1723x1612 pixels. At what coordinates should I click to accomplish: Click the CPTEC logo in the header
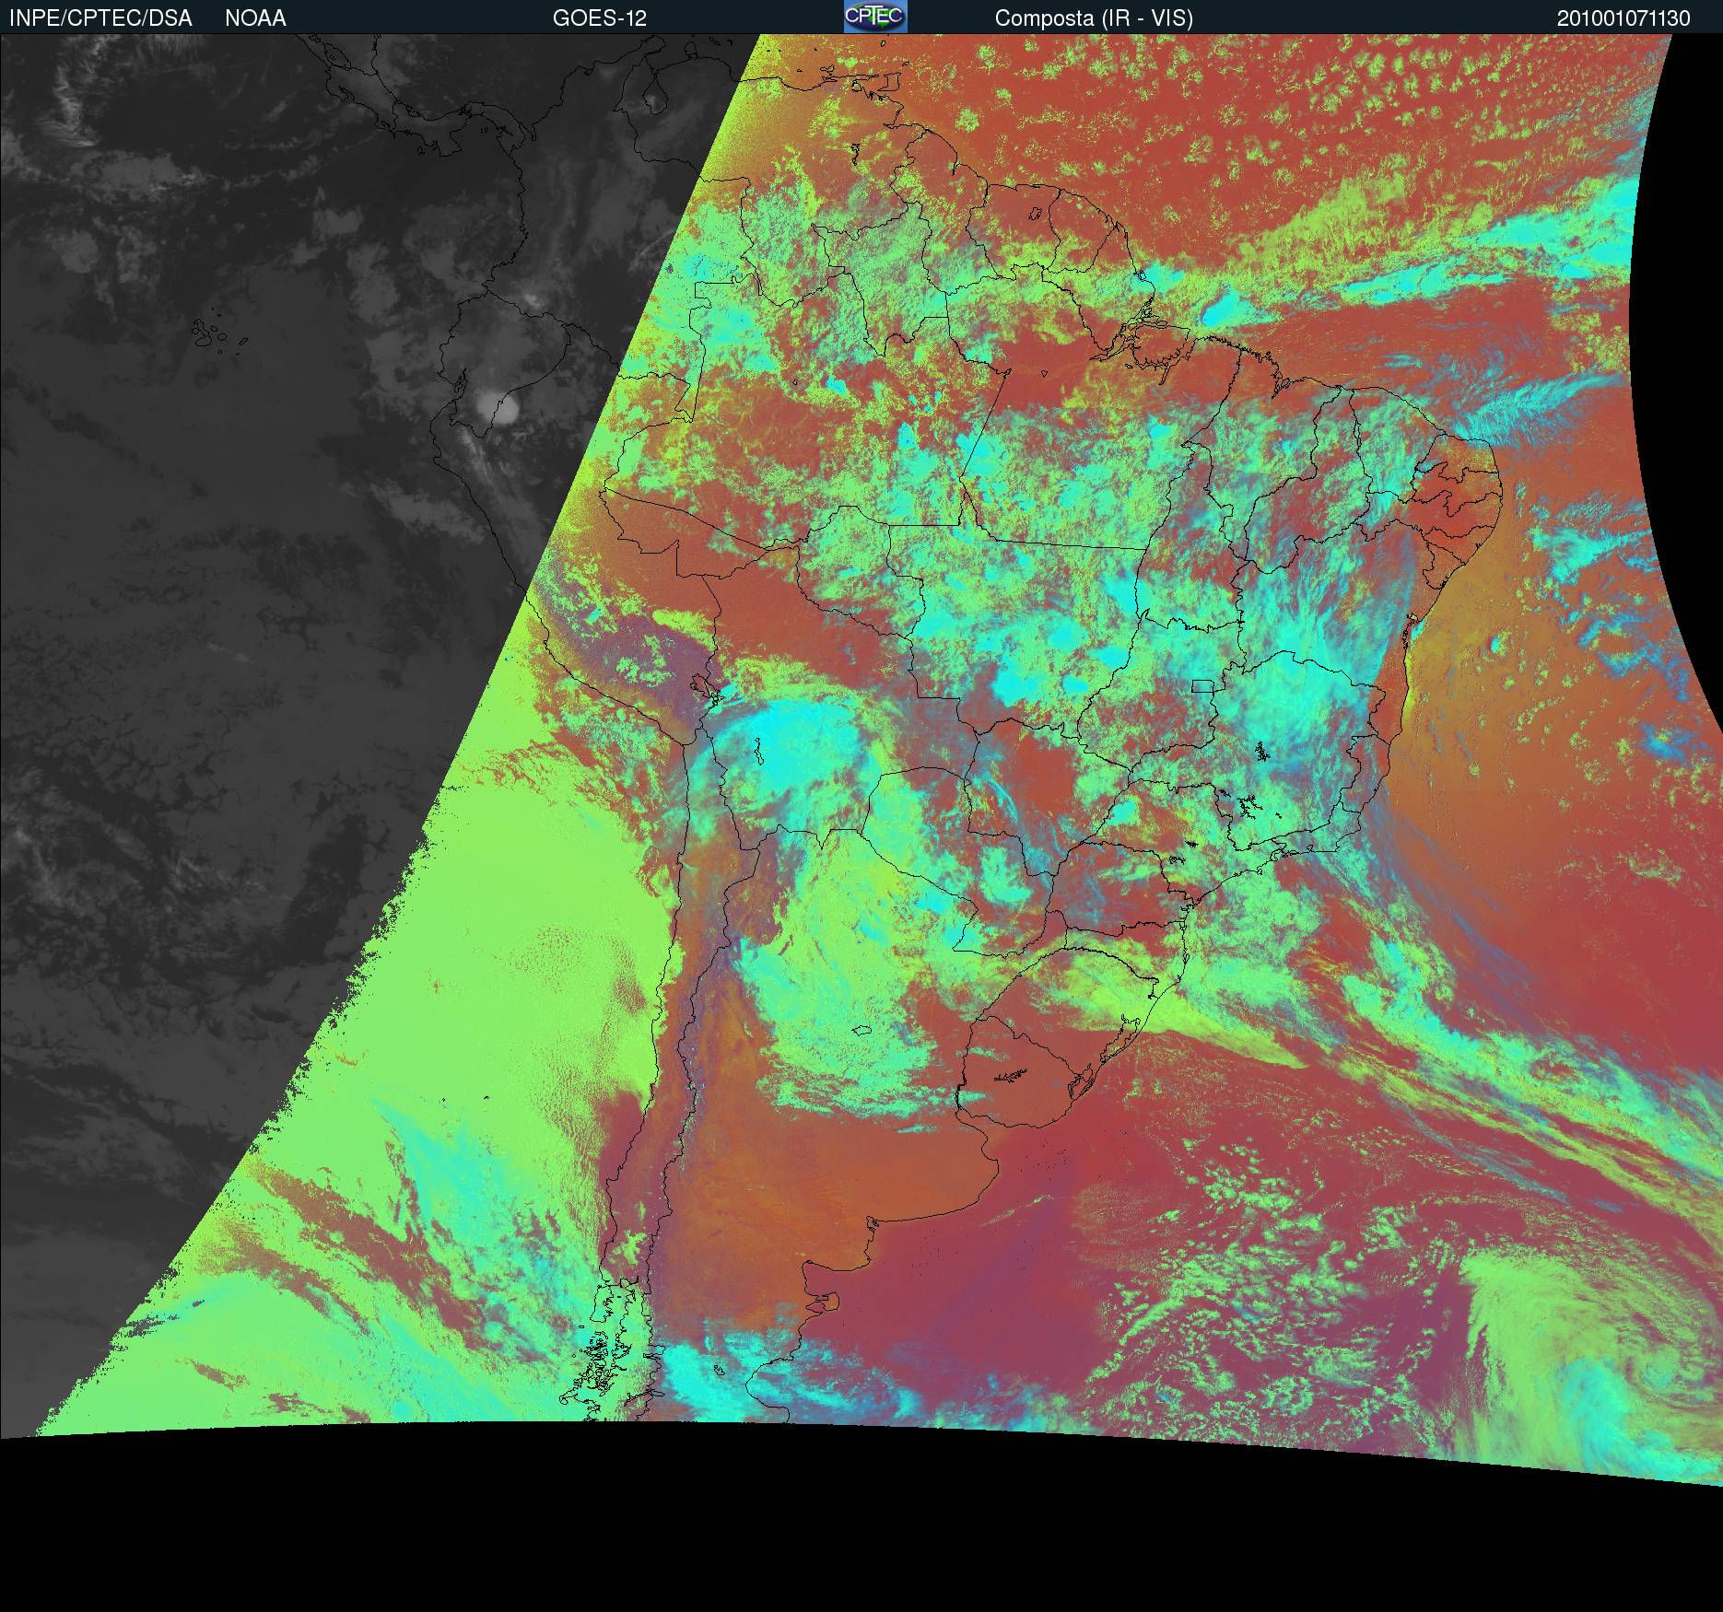click(874, 17)
